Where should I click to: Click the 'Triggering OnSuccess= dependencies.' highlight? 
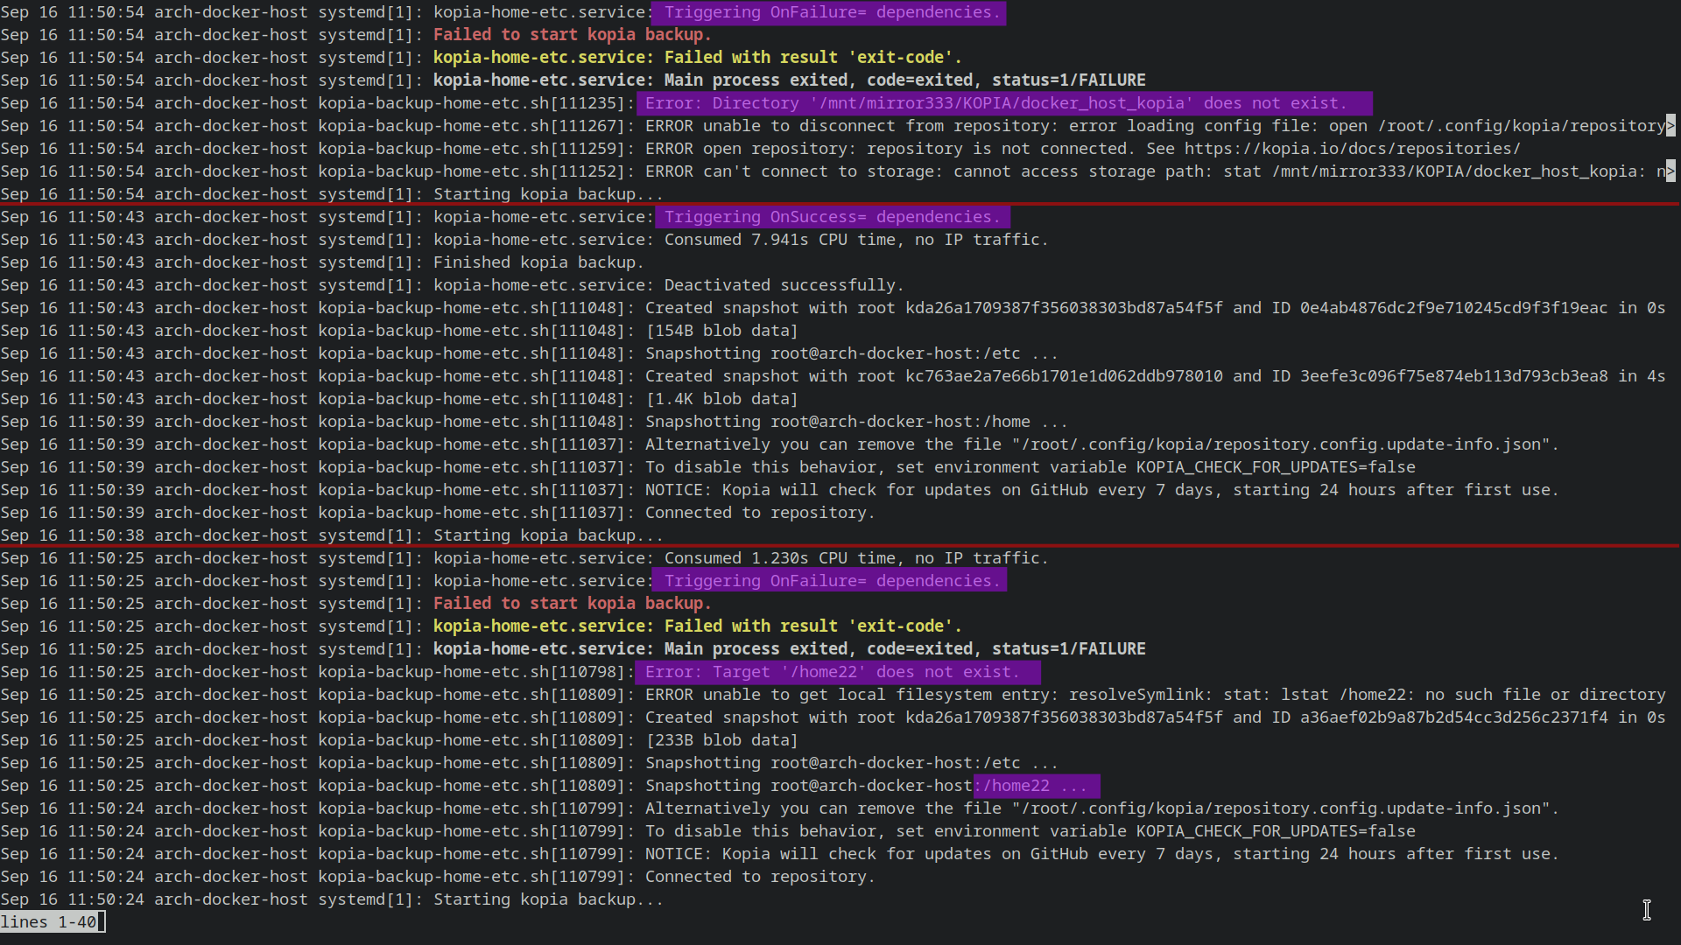click(832, 217)
